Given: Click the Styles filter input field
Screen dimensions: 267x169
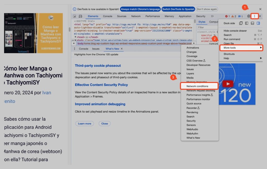Looking at the screenshot, I should 207,27.
